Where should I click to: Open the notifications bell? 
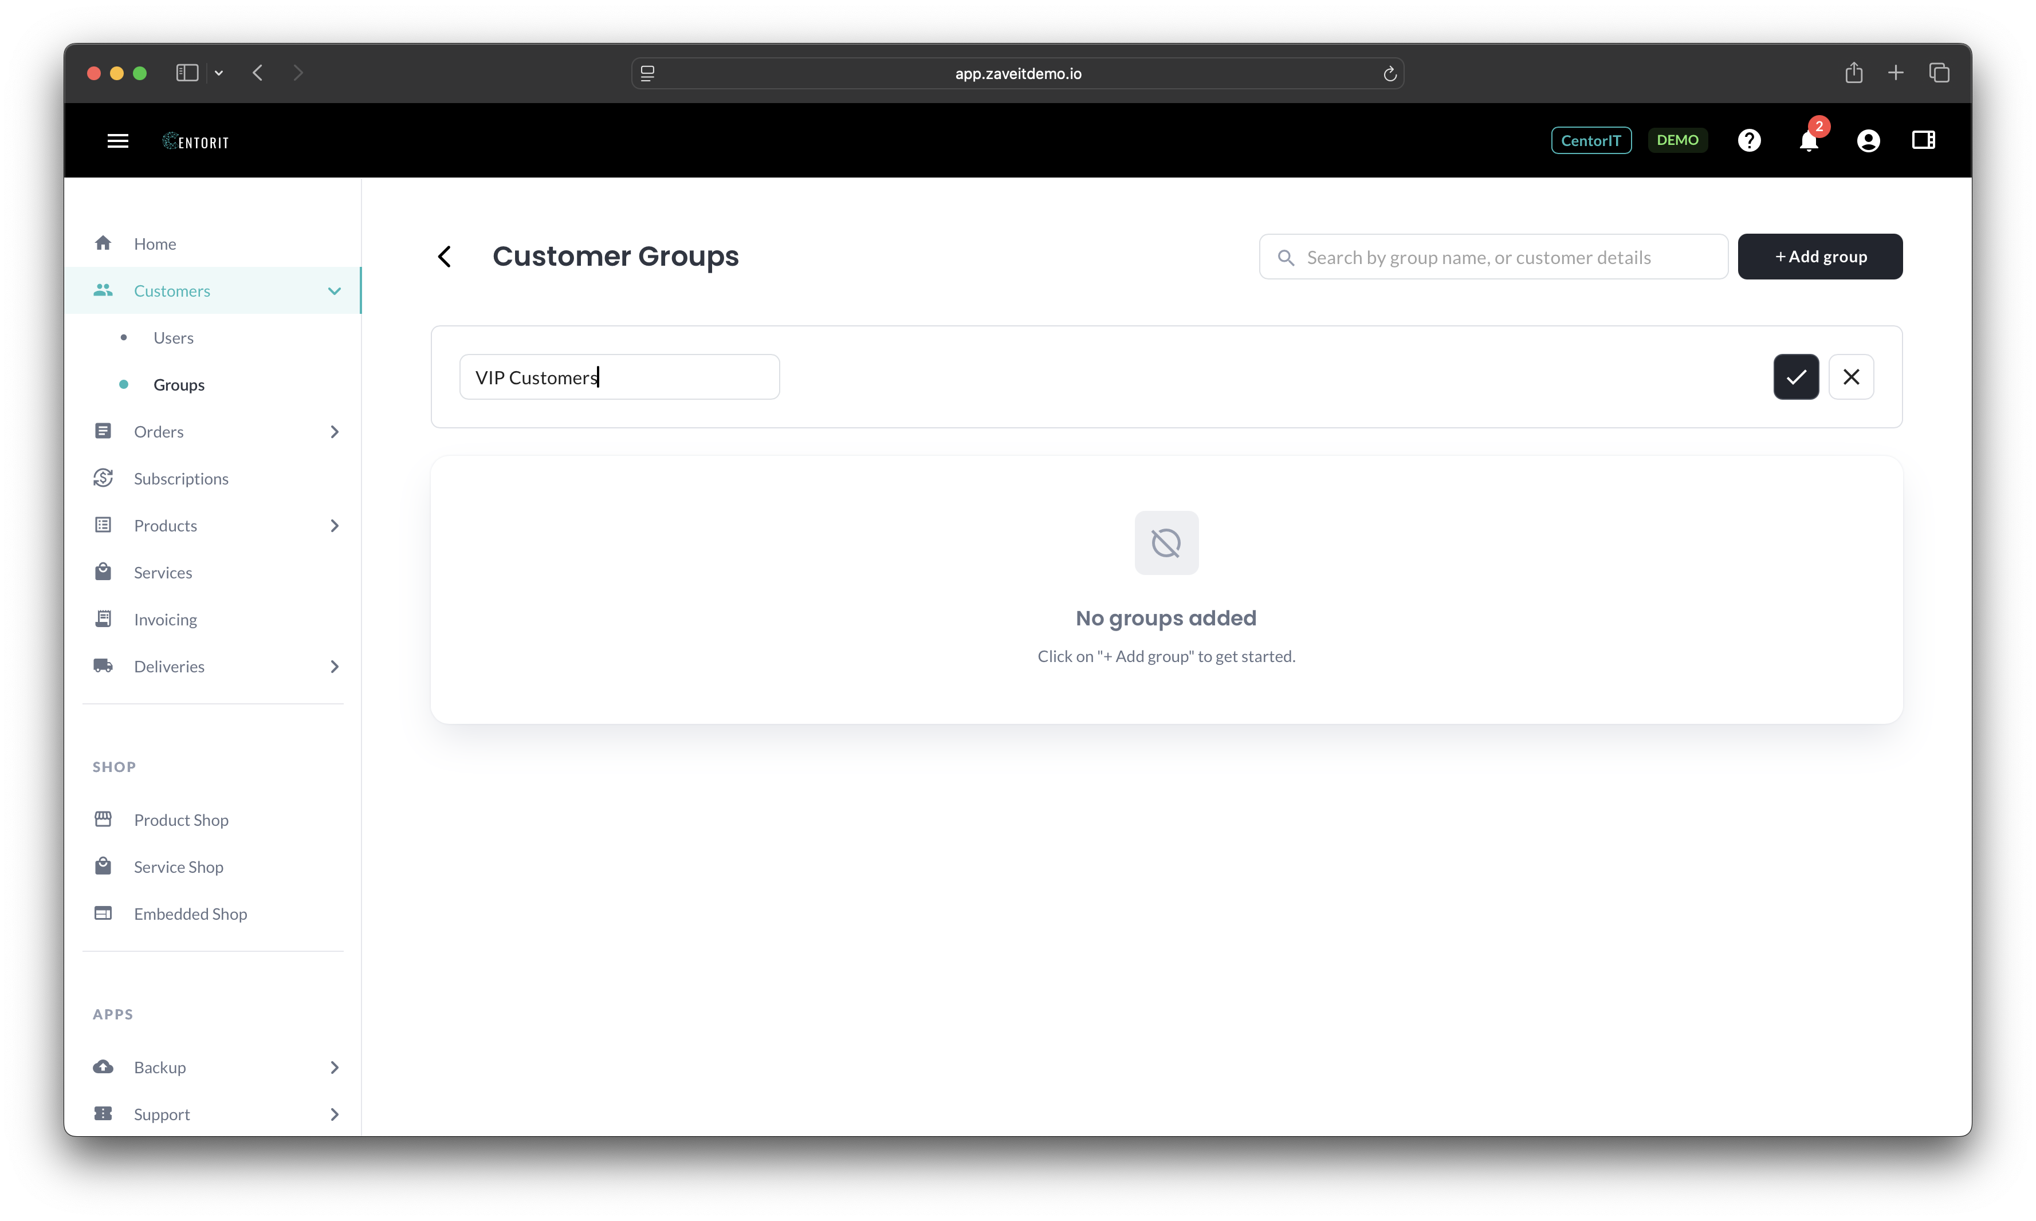pyautogui.click(x=1808, y=141)
